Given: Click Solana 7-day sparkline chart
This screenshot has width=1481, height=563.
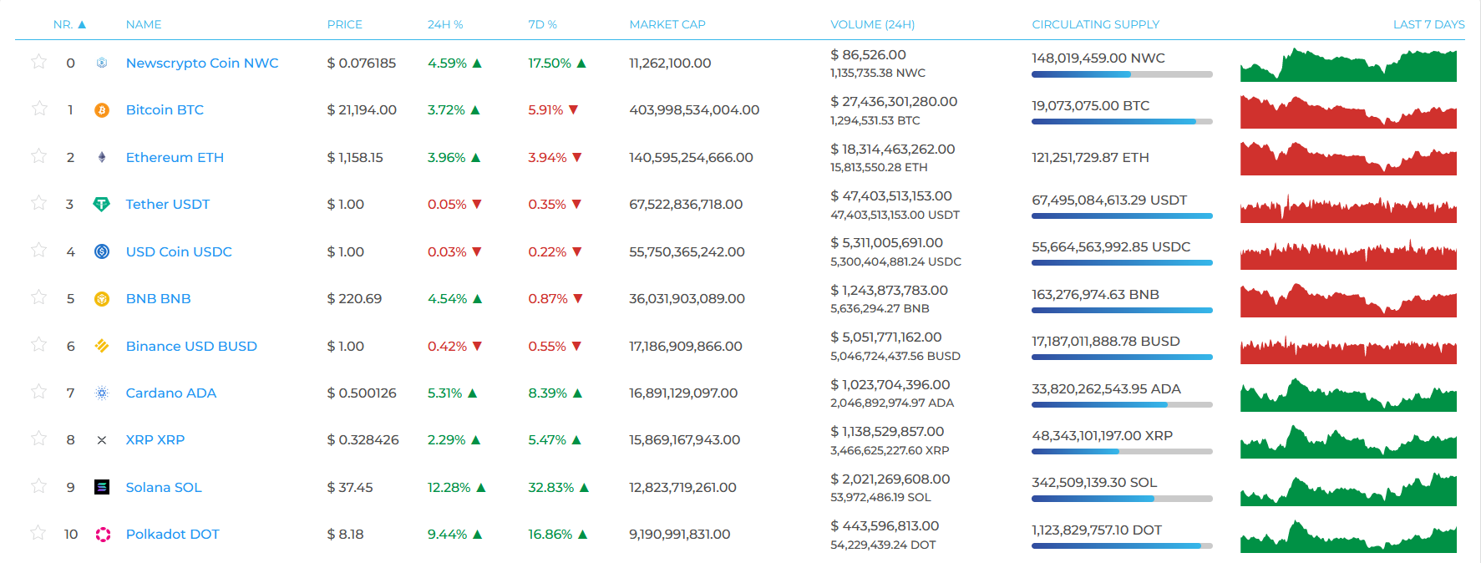Looking at the screenshot, I should tap(1348, 489).
